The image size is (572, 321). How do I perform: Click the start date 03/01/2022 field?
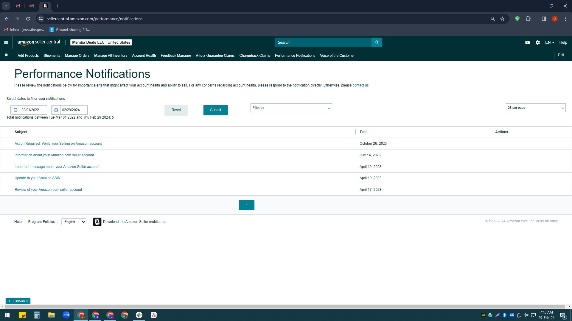pos(33,110)
